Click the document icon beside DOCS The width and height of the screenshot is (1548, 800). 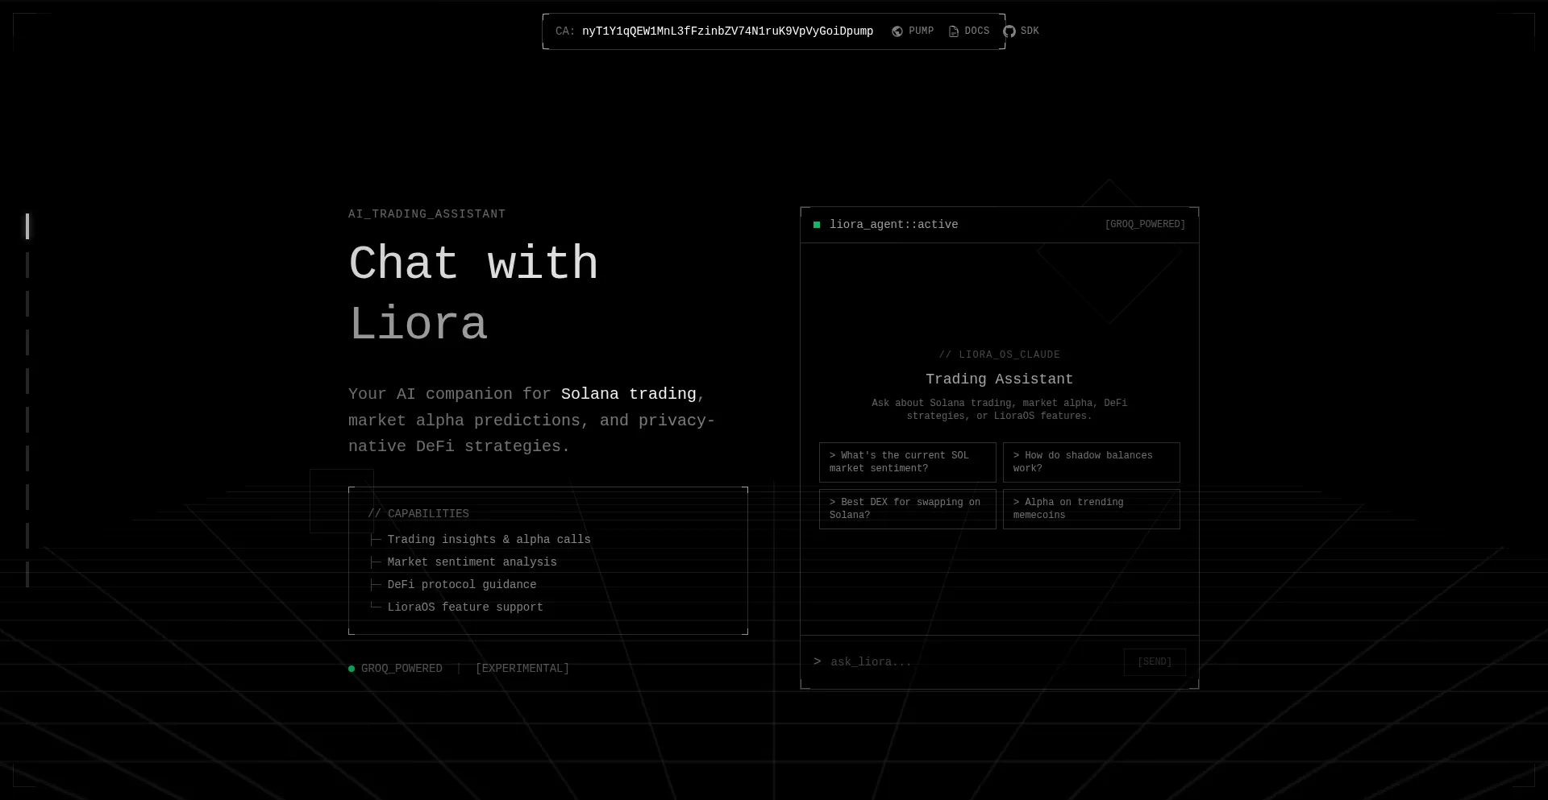point(953,31)
